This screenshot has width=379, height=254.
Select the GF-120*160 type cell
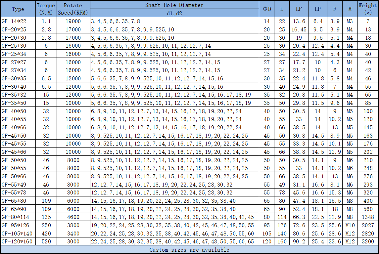[x=18, y=241]
